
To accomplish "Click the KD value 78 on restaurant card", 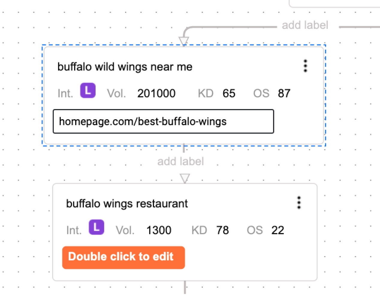I will tap(223, 230).
